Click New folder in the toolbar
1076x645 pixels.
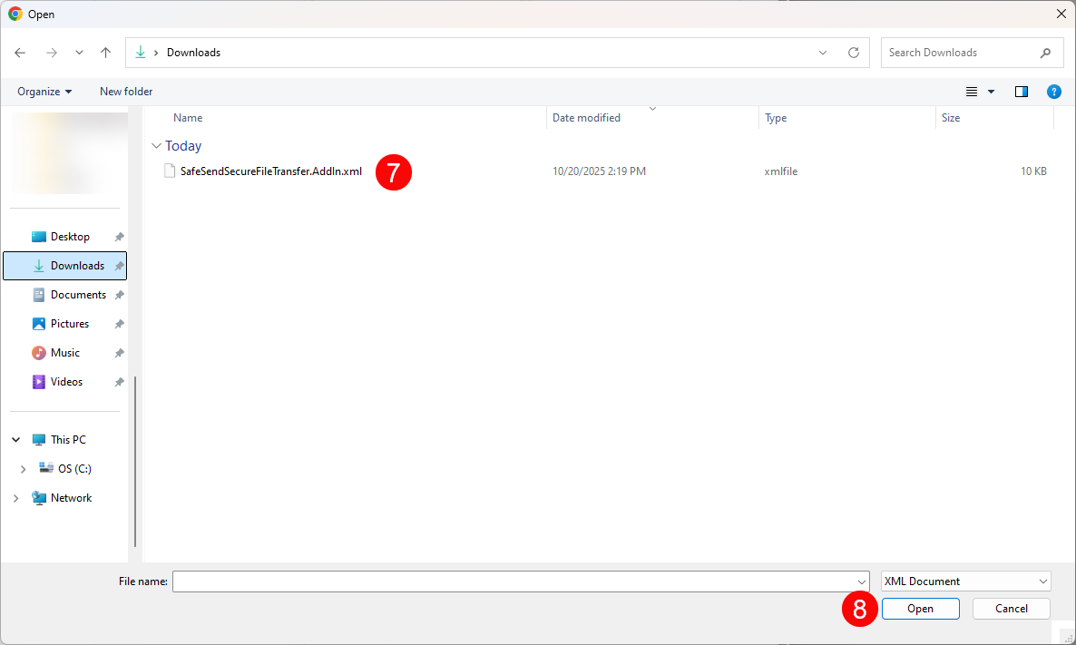pos(126,92)
